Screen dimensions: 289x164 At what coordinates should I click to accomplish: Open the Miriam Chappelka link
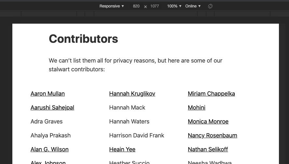tap(211, 94)
